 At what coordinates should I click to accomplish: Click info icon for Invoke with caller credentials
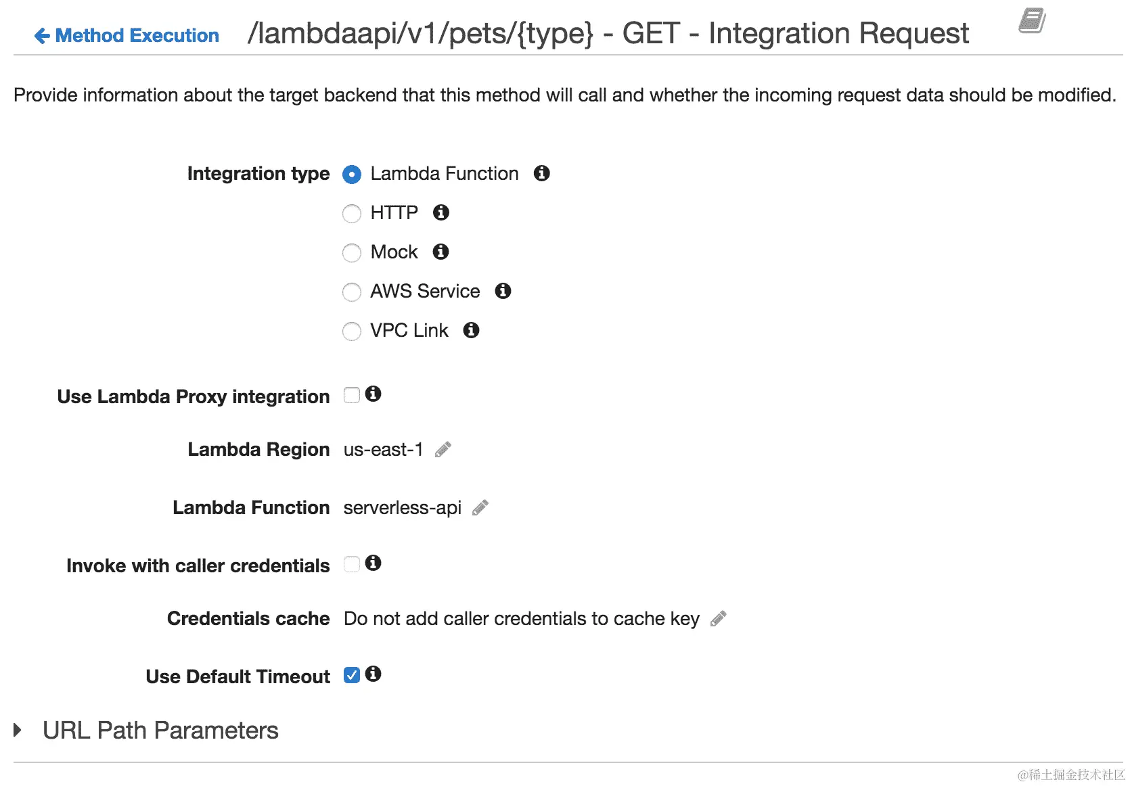pos(373,563)
